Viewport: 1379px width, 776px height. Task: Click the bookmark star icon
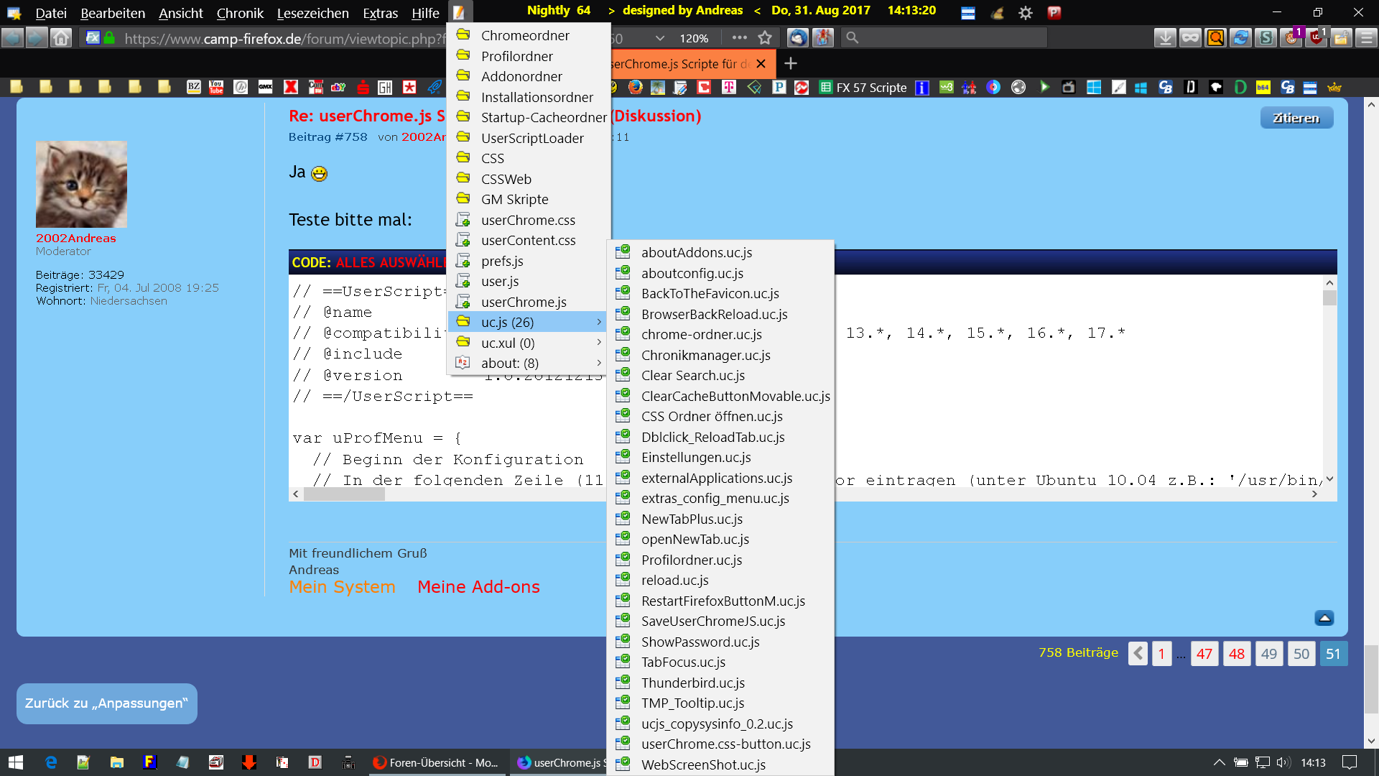[x=765, y=37]
